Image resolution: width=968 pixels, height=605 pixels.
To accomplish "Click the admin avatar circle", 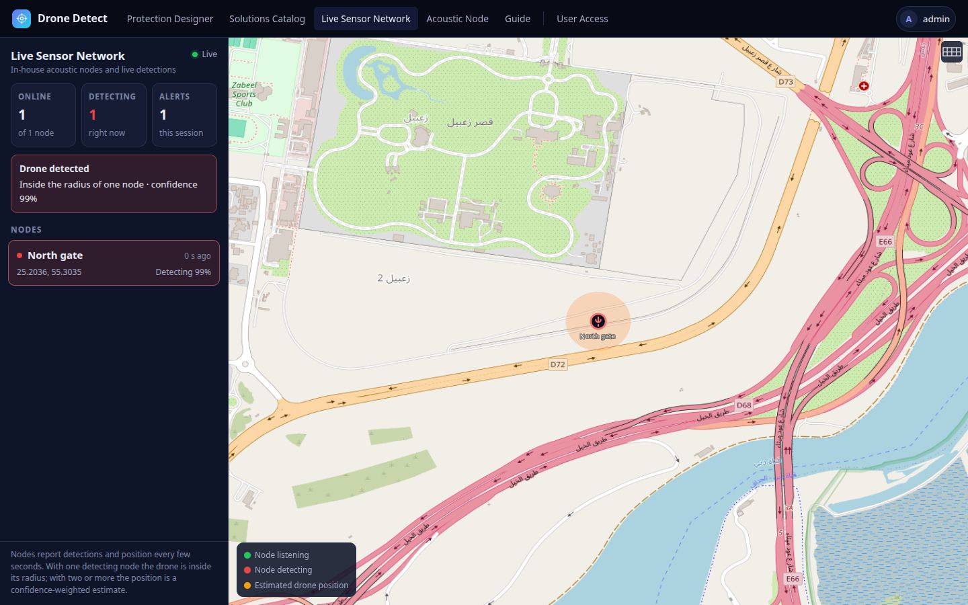I will [x=909, y=19].
